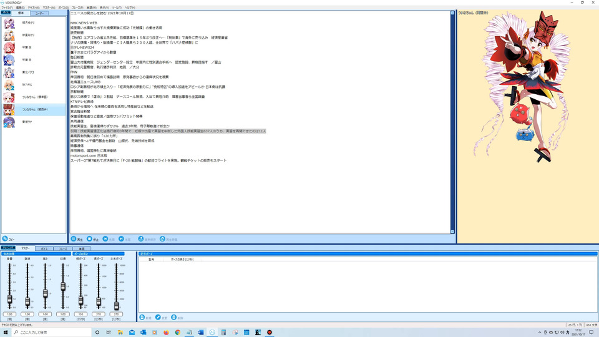Click the 文末ポーズ slider handle

tap(116, 305)
